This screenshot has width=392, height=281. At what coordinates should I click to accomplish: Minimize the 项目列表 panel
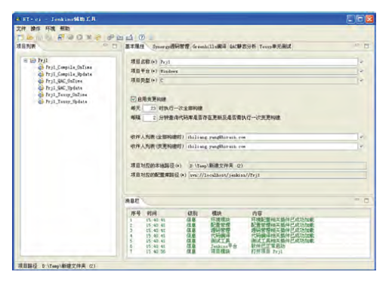coord(105,45)
